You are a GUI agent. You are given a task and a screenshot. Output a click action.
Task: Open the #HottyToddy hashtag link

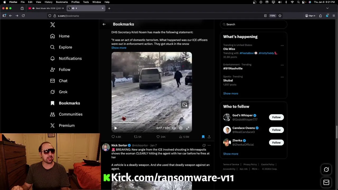pyautogui.click(x=266, y=53)
